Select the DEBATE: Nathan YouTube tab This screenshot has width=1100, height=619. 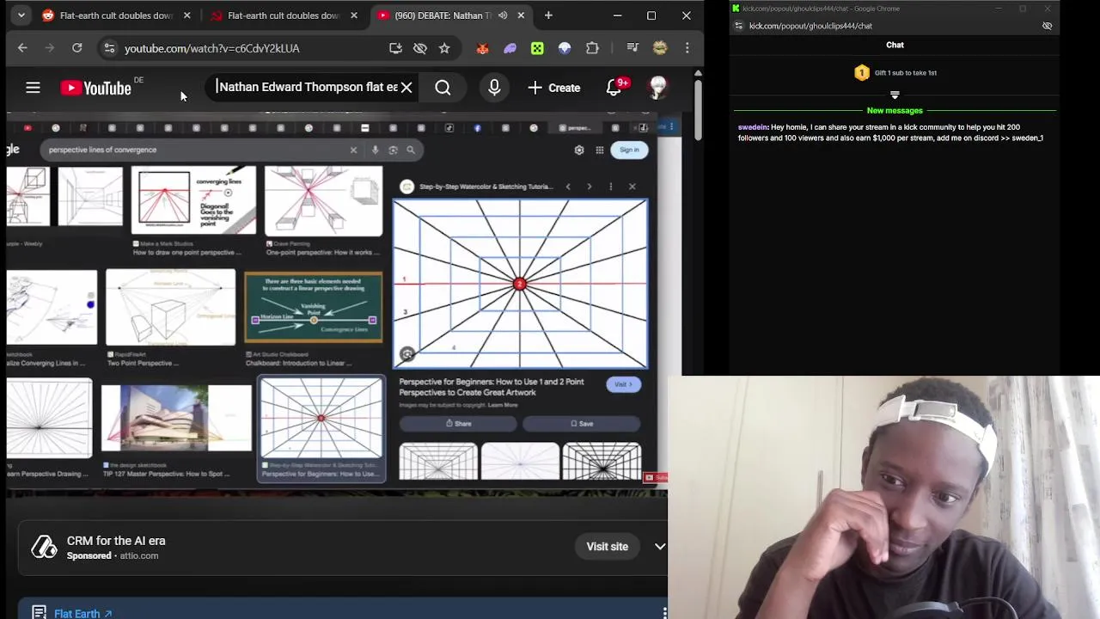[442, 15]
